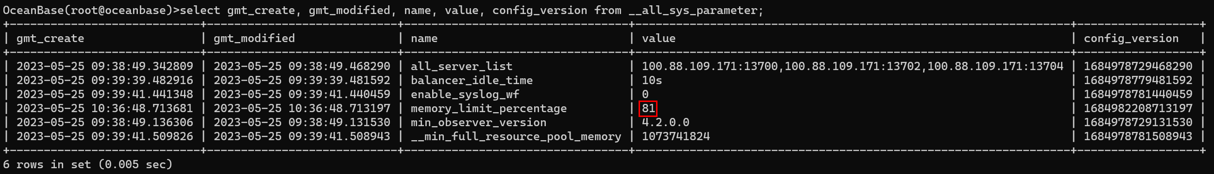The width and height of the screenshot is (1214, 174).
Task: Select the memory_limit_percentage parameter name
Action: [x=489, y=108]
